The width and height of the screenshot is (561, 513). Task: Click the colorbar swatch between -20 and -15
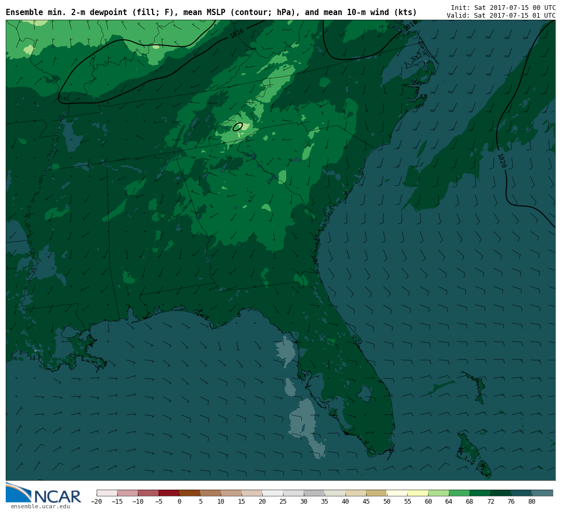coord(107,493)
